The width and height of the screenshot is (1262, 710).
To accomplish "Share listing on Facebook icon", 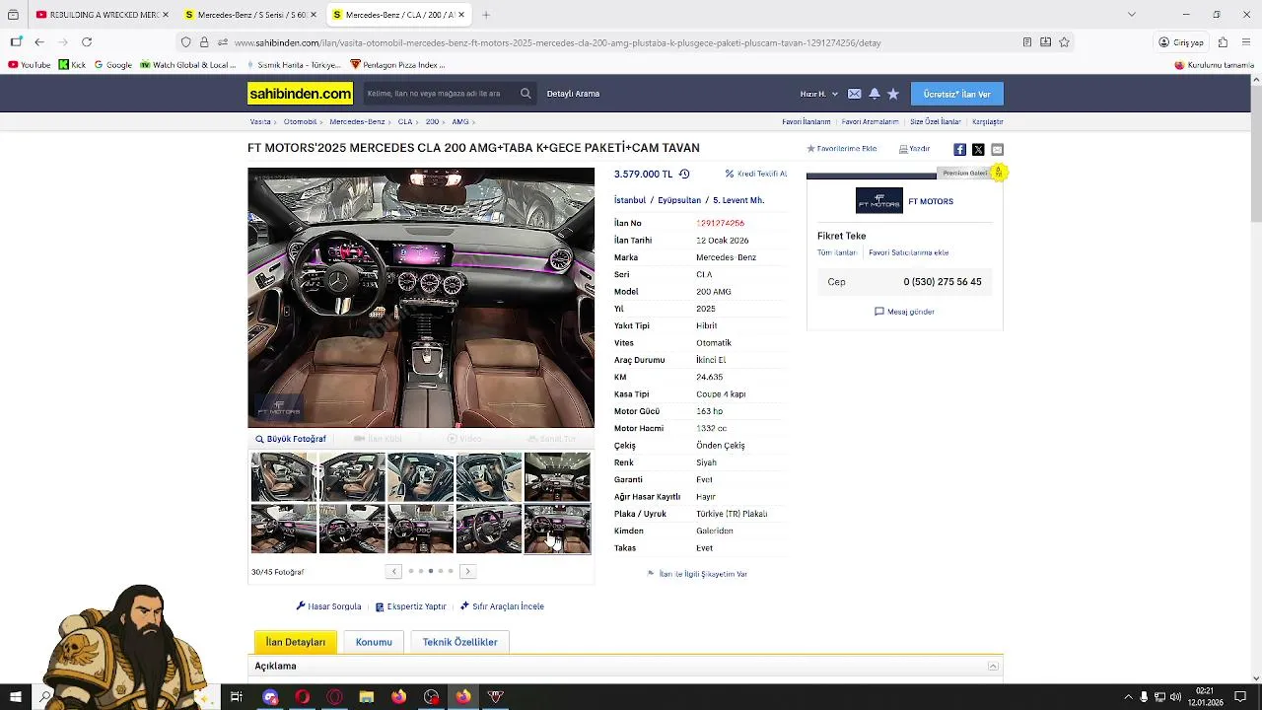I will coord(959,150).
